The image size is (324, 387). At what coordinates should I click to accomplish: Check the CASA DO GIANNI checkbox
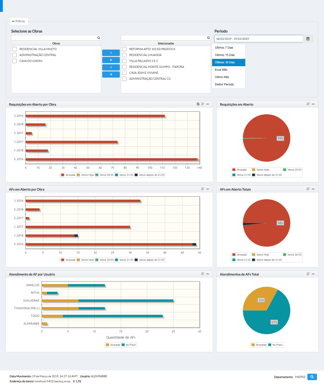14,61
